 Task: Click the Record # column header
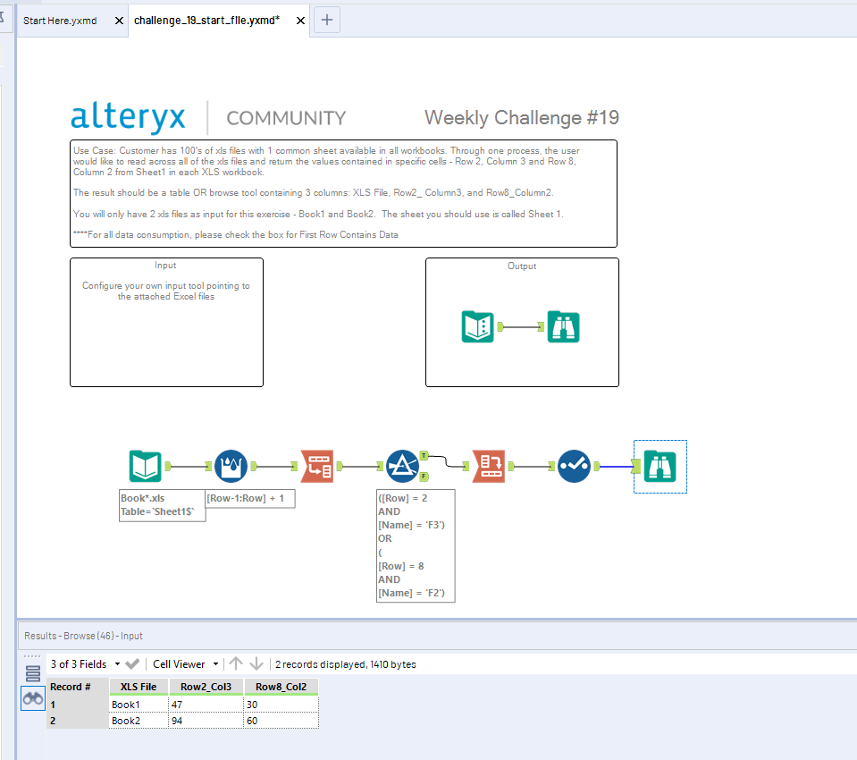point(77,687)
